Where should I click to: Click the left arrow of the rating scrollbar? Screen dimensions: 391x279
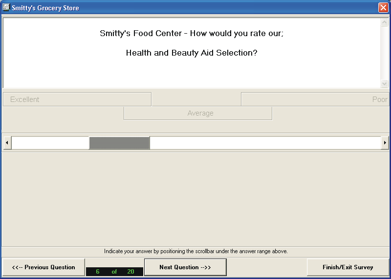[7, 142]
